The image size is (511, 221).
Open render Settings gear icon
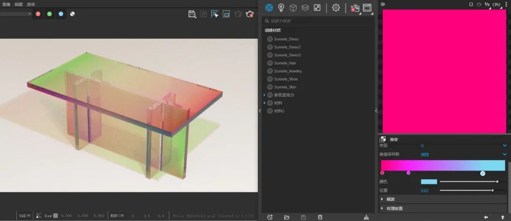click(335, 8)
